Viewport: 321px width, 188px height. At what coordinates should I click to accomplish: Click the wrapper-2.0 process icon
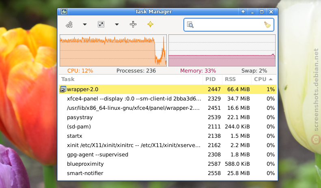(63, 89)
